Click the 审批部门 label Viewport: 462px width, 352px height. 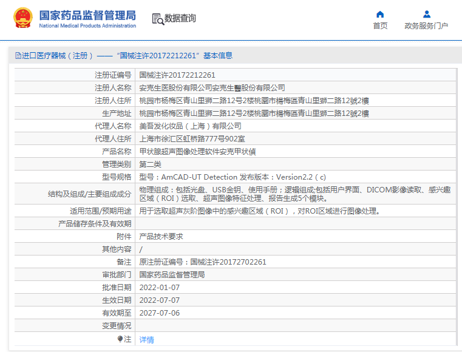coord(117,275)
